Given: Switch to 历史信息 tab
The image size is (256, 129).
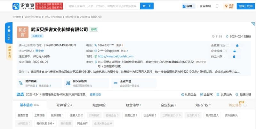Looking at the screenshot, I should click(x=235, y=105).
